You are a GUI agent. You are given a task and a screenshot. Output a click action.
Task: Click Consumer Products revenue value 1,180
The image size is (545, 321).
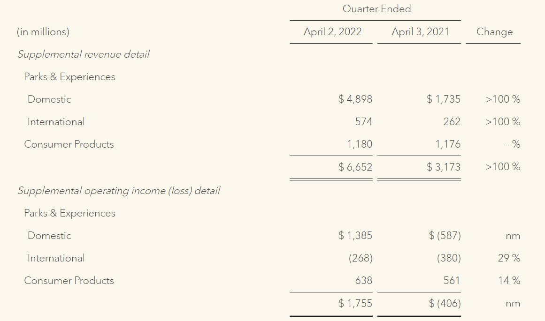(360, 144)
